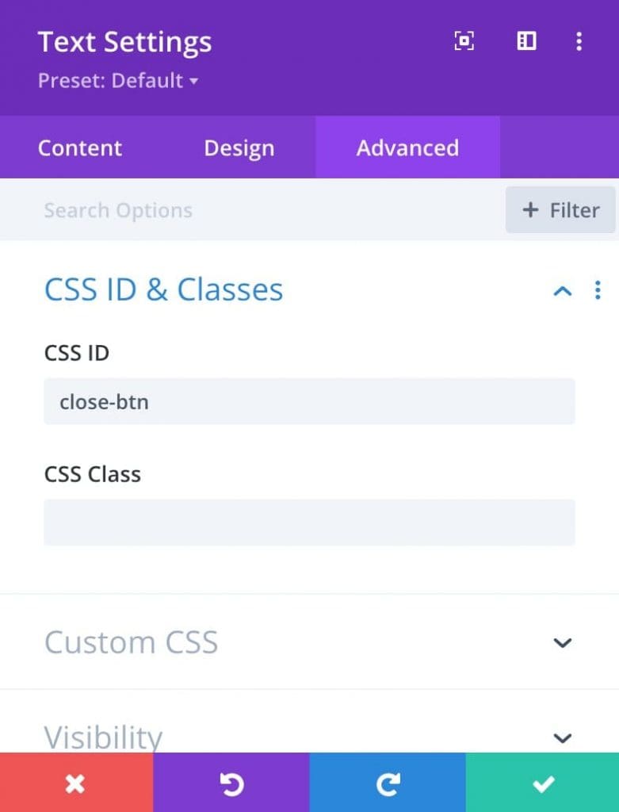619x812 pixels.
Task: Switch to the Content tab
Action: click(x=80, y=147)
